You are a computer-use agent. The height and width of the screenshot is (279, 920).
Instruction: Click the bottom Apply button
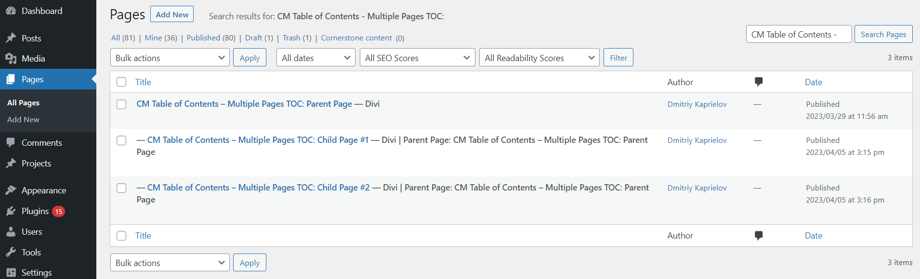coord(250,263)
